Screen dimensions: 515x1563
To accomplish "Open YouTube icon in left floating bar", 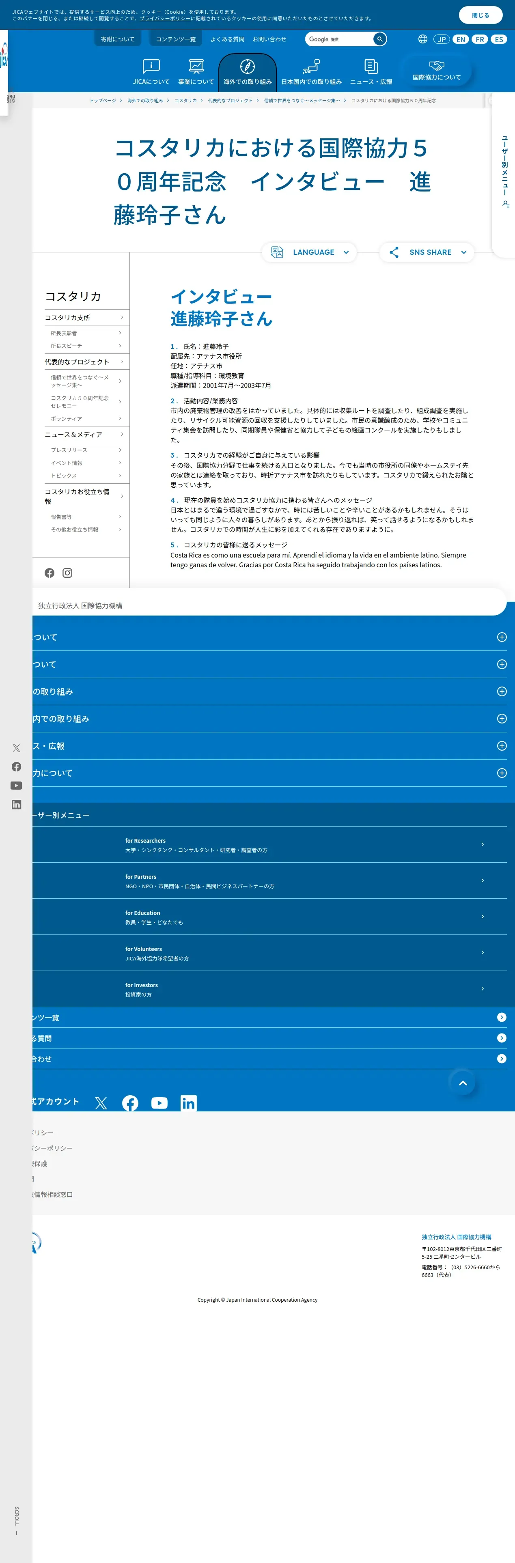I will click(16, 786).
